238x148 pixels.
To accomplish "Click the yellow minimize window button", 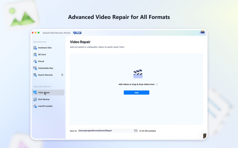I will (36, 33).
